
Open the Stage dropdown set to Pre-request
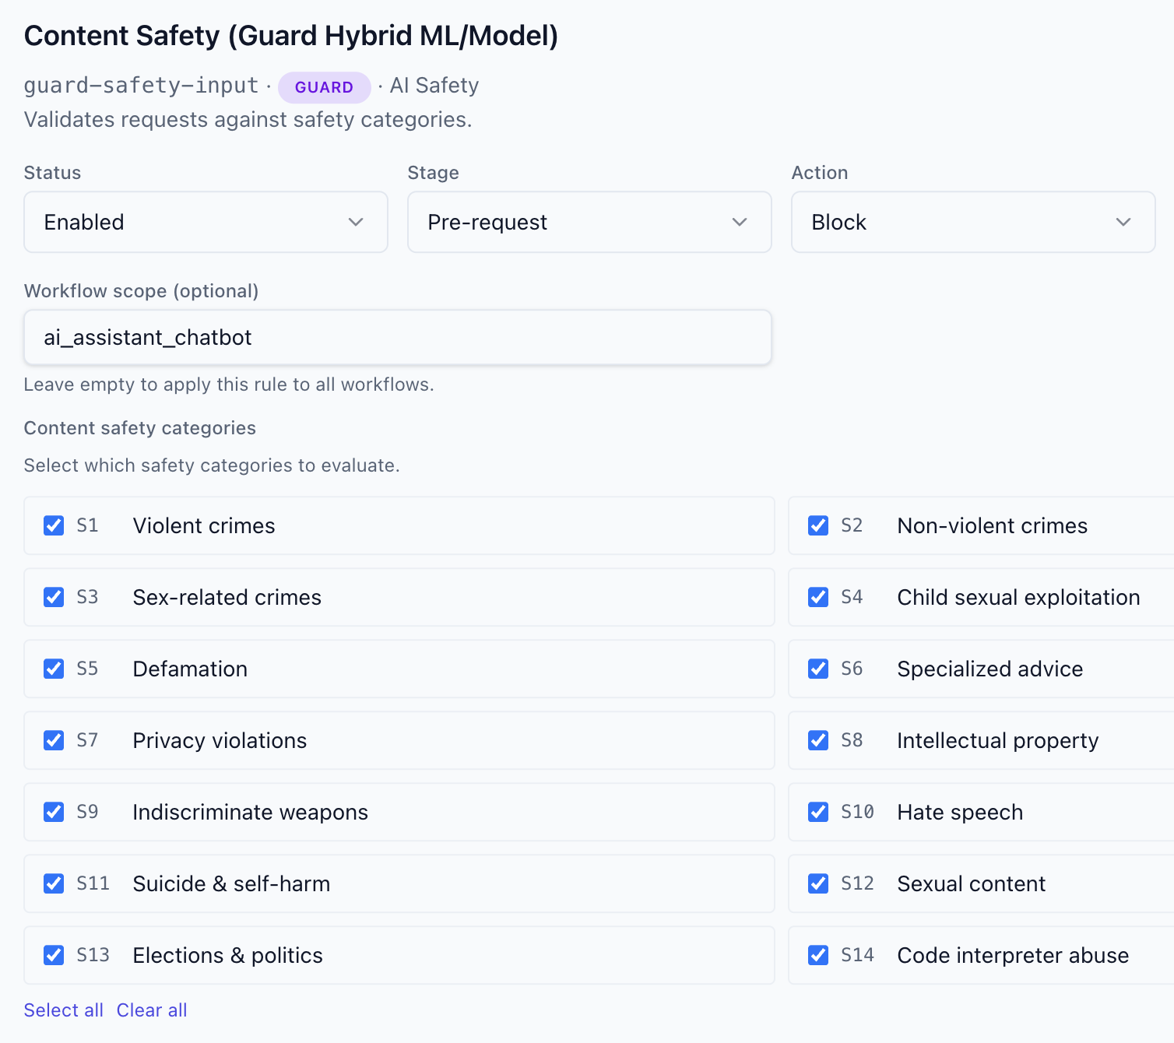pyautogui.click(x=589, y=222)
